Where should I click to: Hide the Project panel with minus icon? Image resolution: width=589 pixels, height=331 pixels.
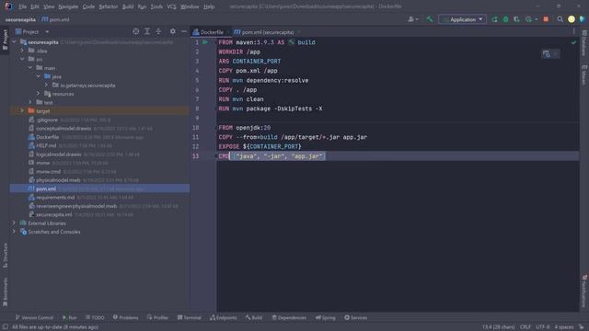click(x=184, y=31)
